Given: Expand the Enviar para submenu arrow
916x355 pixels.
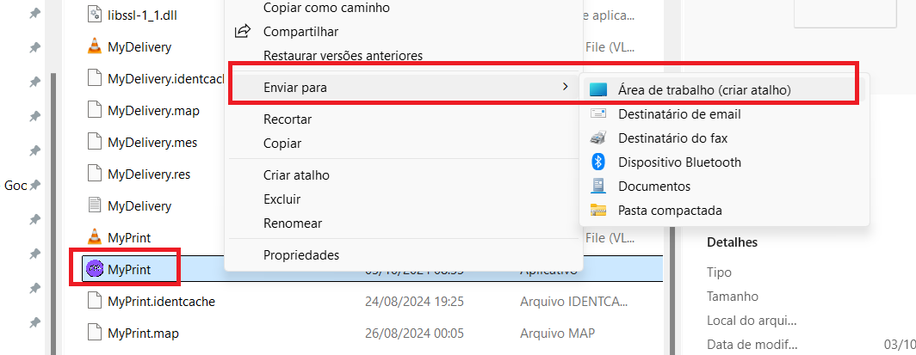Looking at the screenshot, I should 564,87.
